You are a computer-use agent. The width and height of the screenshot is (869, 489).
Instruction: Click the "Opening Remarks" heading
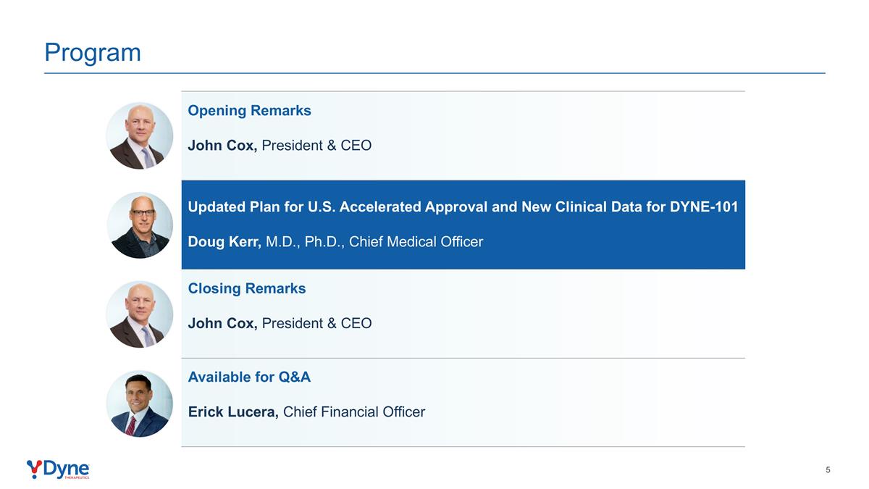[x=249, y=111]
